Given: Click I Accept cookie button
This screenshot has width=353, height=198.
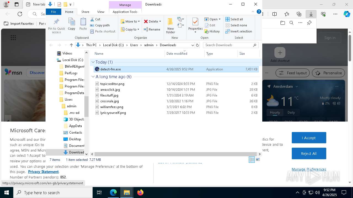Looking at the screenshot, I should (x=309, y=138).
